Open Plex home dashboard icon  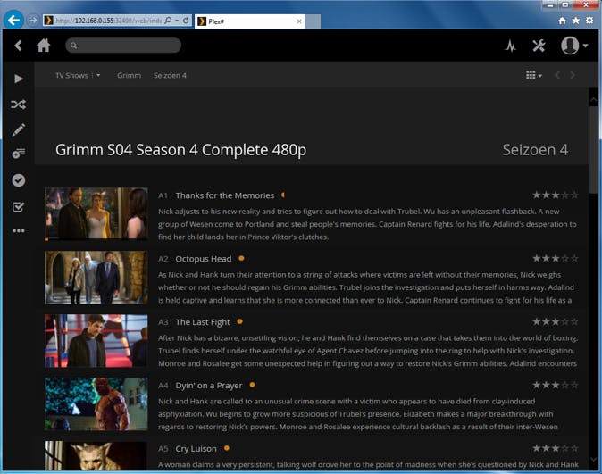click(x=44, y=46)
